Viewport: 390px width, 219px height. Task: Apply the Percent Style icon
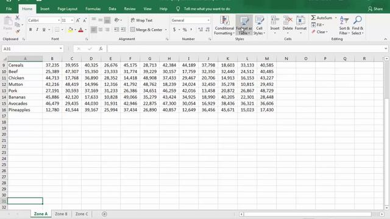pyautogui.click(x=185, y=30)
